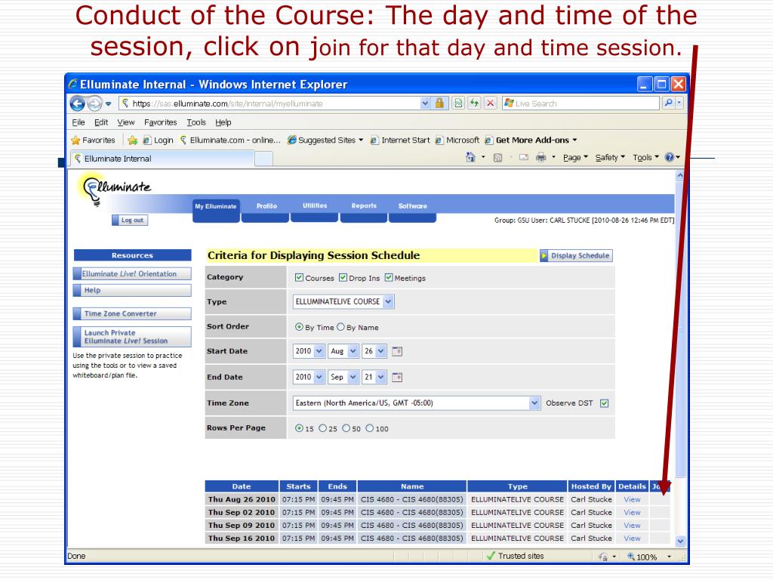Click the Read Mail icon in command bar

click(524, 158)
